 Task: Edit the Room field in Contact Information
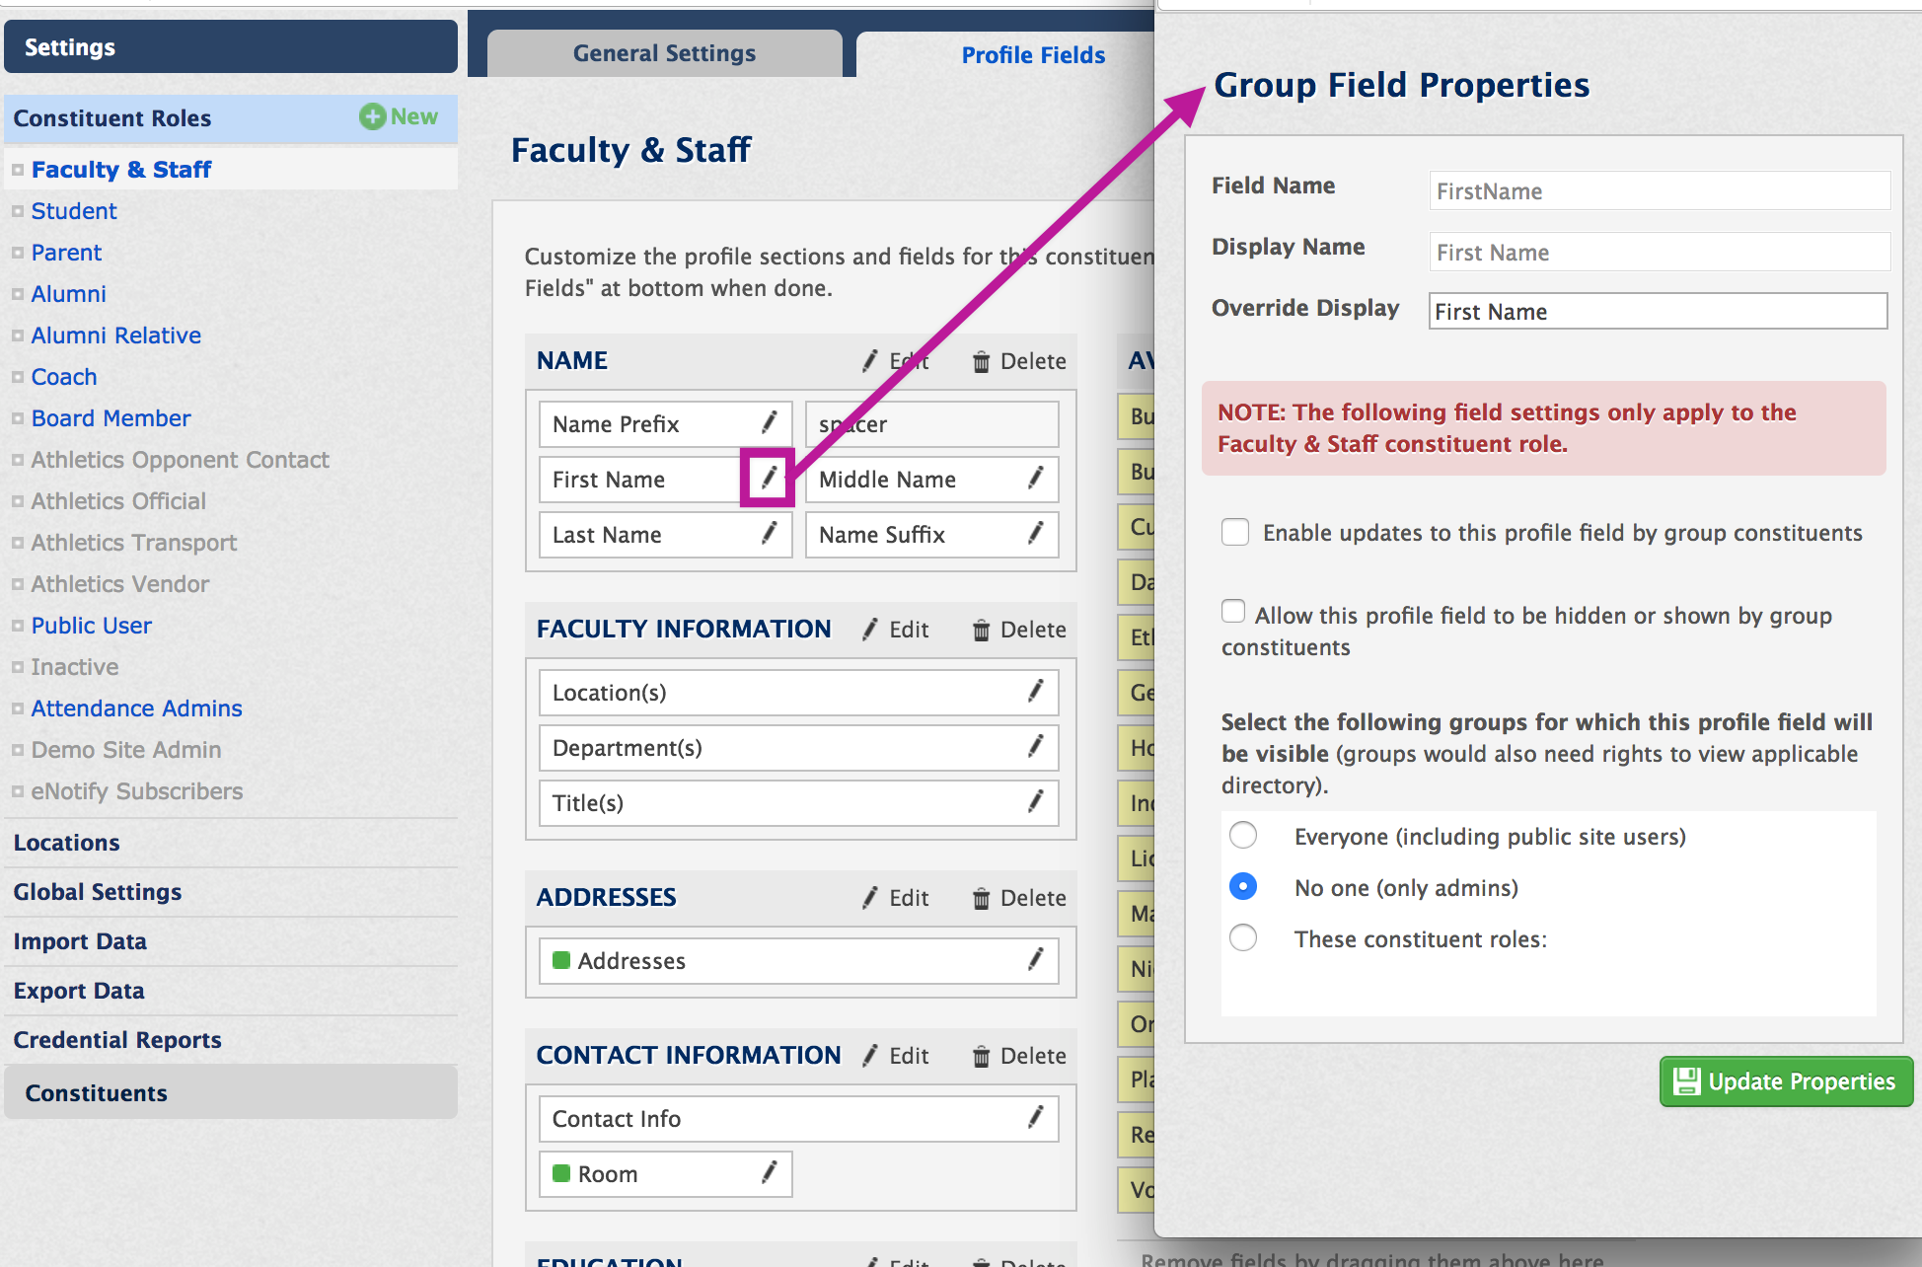(x=771, y=1173)
